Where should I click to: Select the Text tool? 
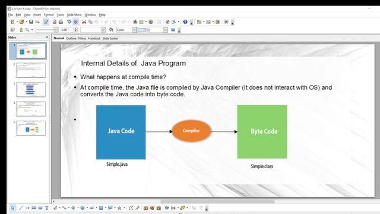pyautogui.click(x=47, y=208)
